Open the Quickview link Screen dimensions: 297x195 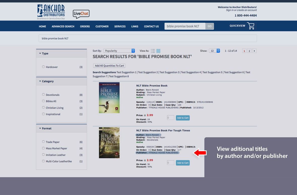pos(237,26)
